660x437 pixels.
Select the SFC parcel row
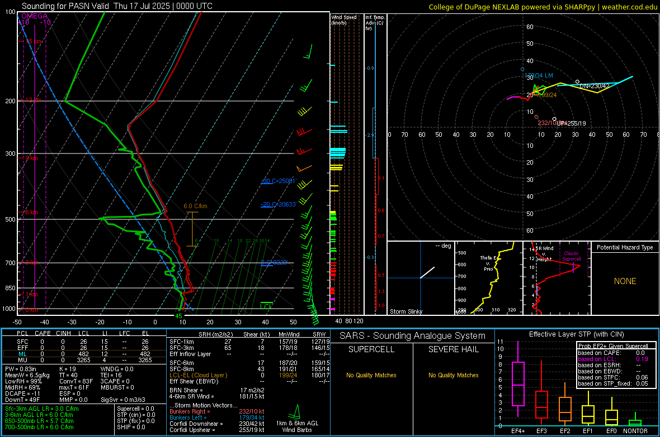coord(84,342)
